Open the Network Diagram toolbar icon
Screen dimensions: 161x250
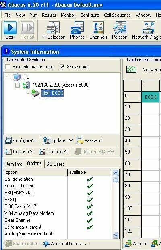click(147, 30)
